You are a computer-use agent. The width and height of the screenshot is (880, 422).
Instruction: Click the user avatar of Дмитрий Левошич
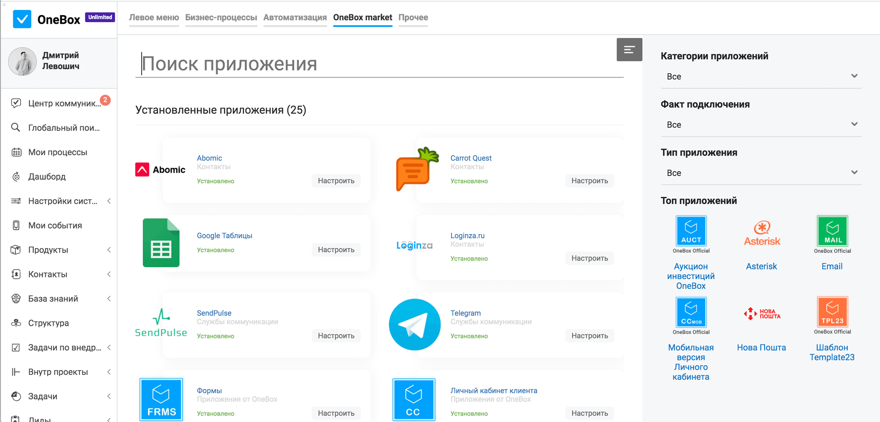pyautogui.click(x=22, y=61)
